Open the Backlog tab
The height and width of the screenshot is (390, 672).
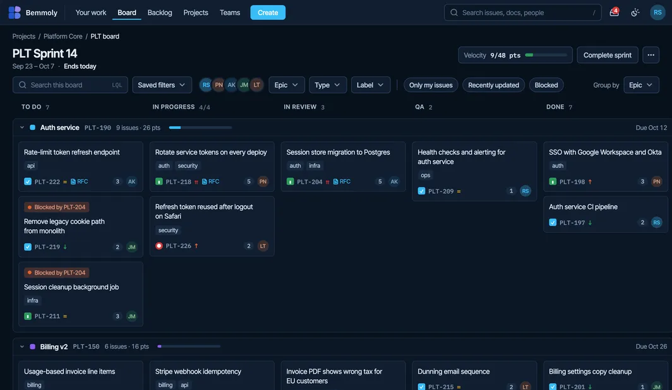click(x=160, y=13)
